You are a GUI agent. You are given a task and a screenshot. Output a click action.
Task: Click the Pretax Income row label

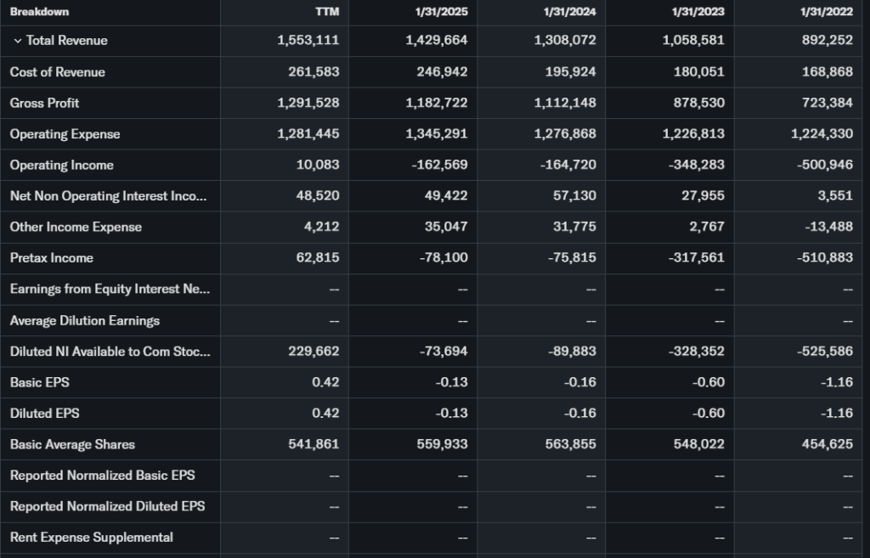pos(52,257)
